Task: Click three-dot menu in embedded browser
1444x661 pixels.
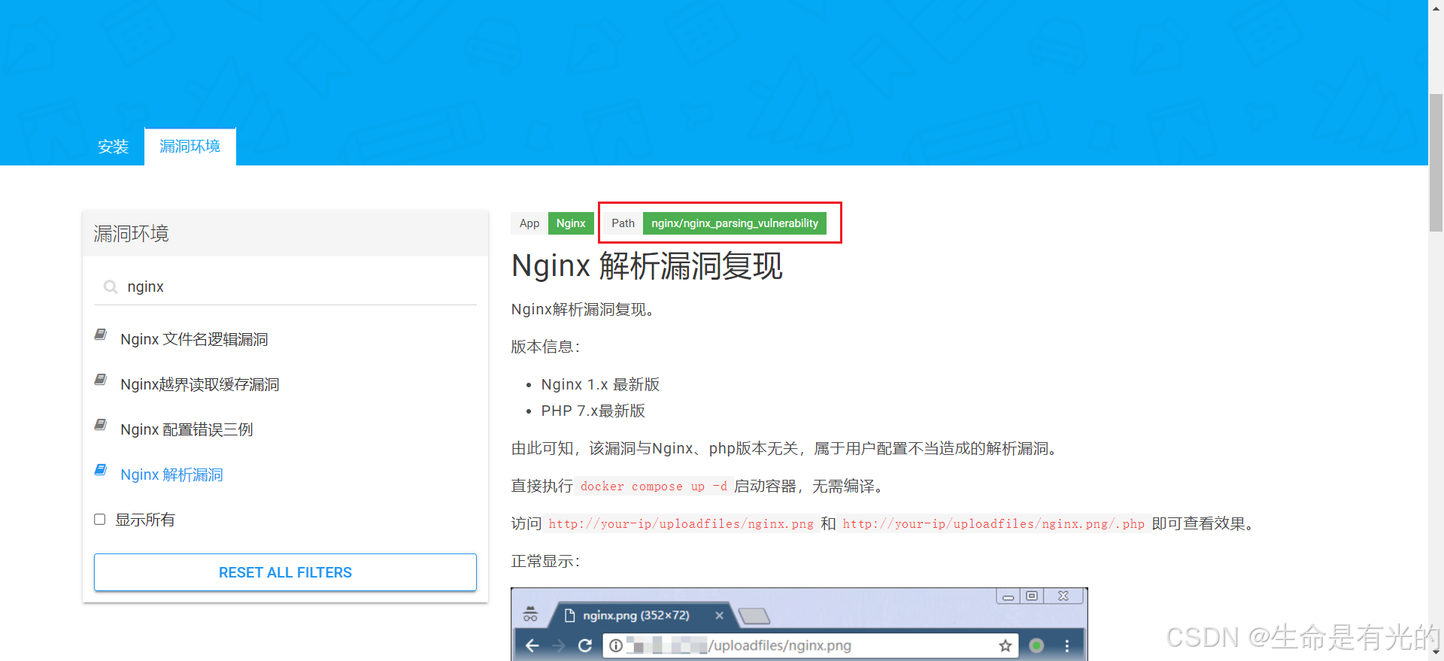Action: point(1066,645)
